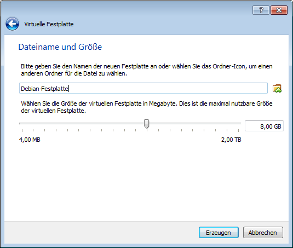
Task: Cancel the wizard with Abbrechen
Action: [x=263, y=233]
